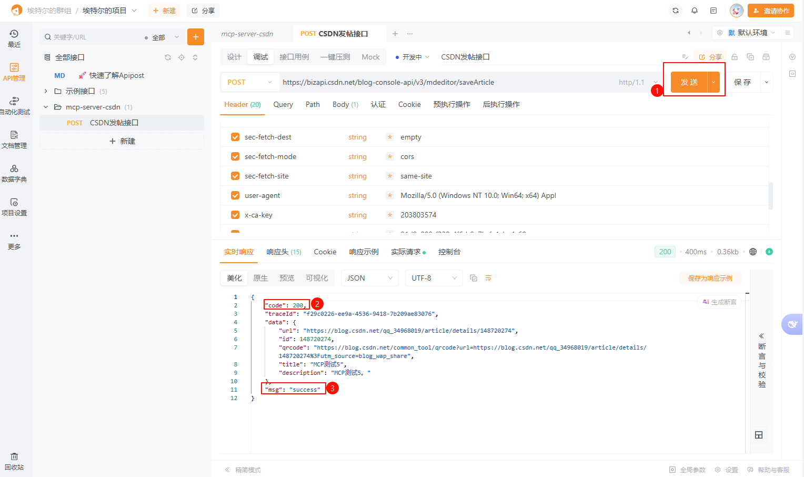Open the 项目设置 sidebar section
This screenshot has width=804, height=477.
(x=14, y=207)
